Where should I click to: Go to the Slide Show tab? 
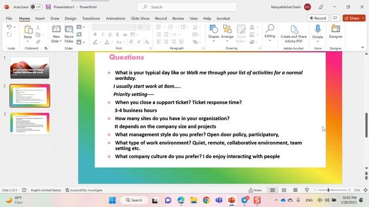(140, 18)
